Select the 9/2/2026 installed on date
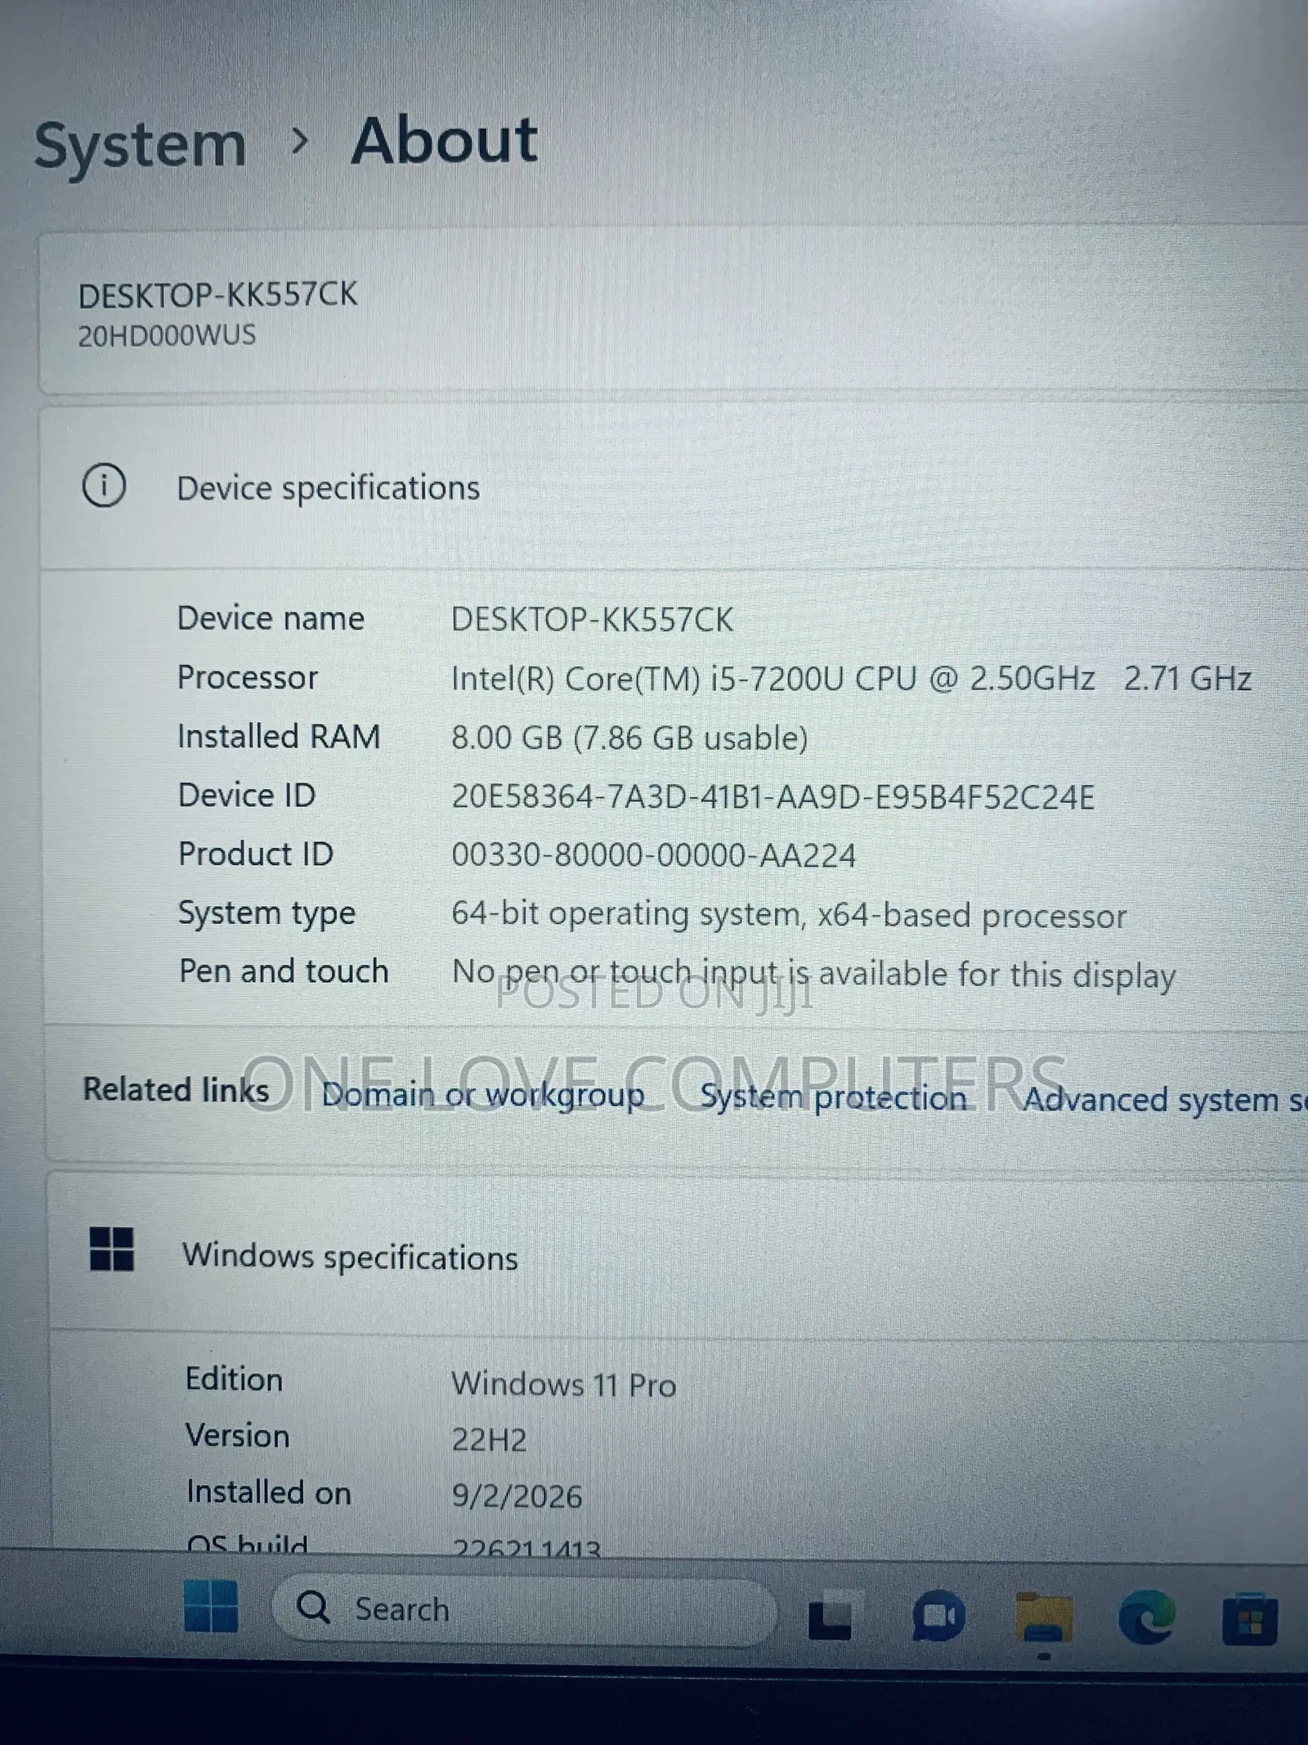This screenshot has height=1745, width=1308. (517, 1496)
